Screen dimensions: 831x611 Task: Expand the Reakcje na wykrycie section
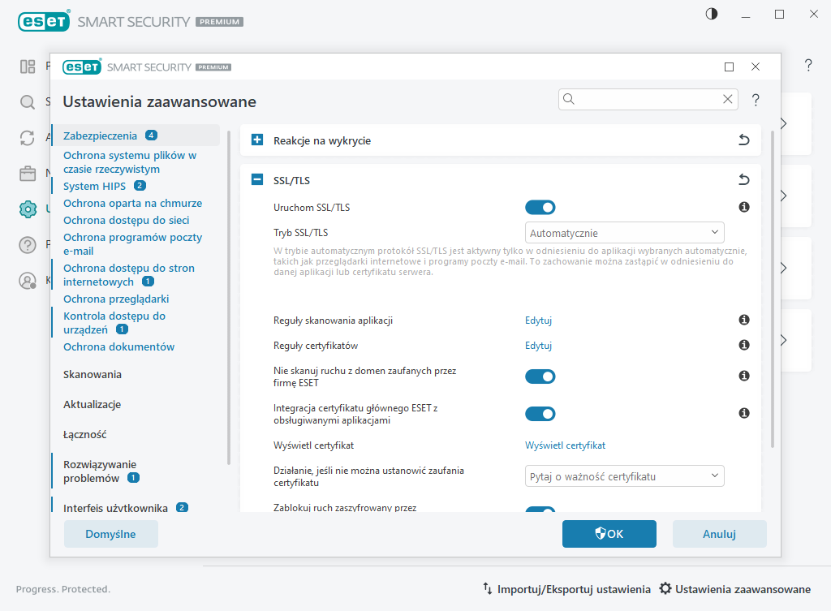click(256, 140)
